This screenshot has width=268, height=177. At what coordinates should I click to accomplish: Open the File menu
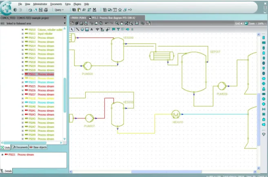(x=20, y=4)
